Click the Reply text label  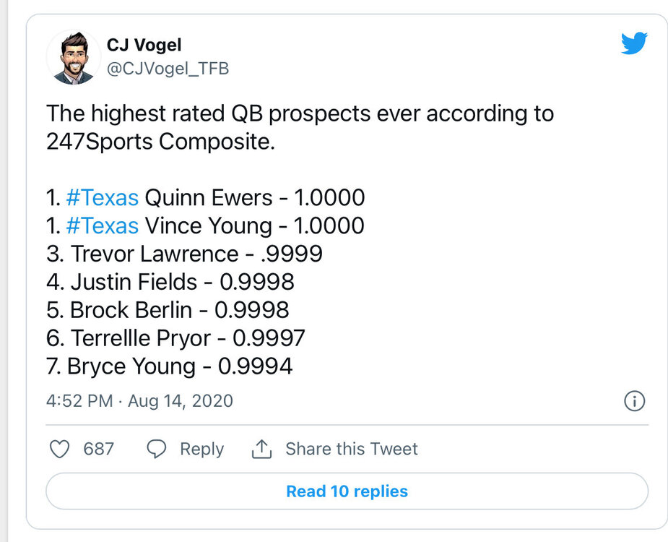(201, 449)
